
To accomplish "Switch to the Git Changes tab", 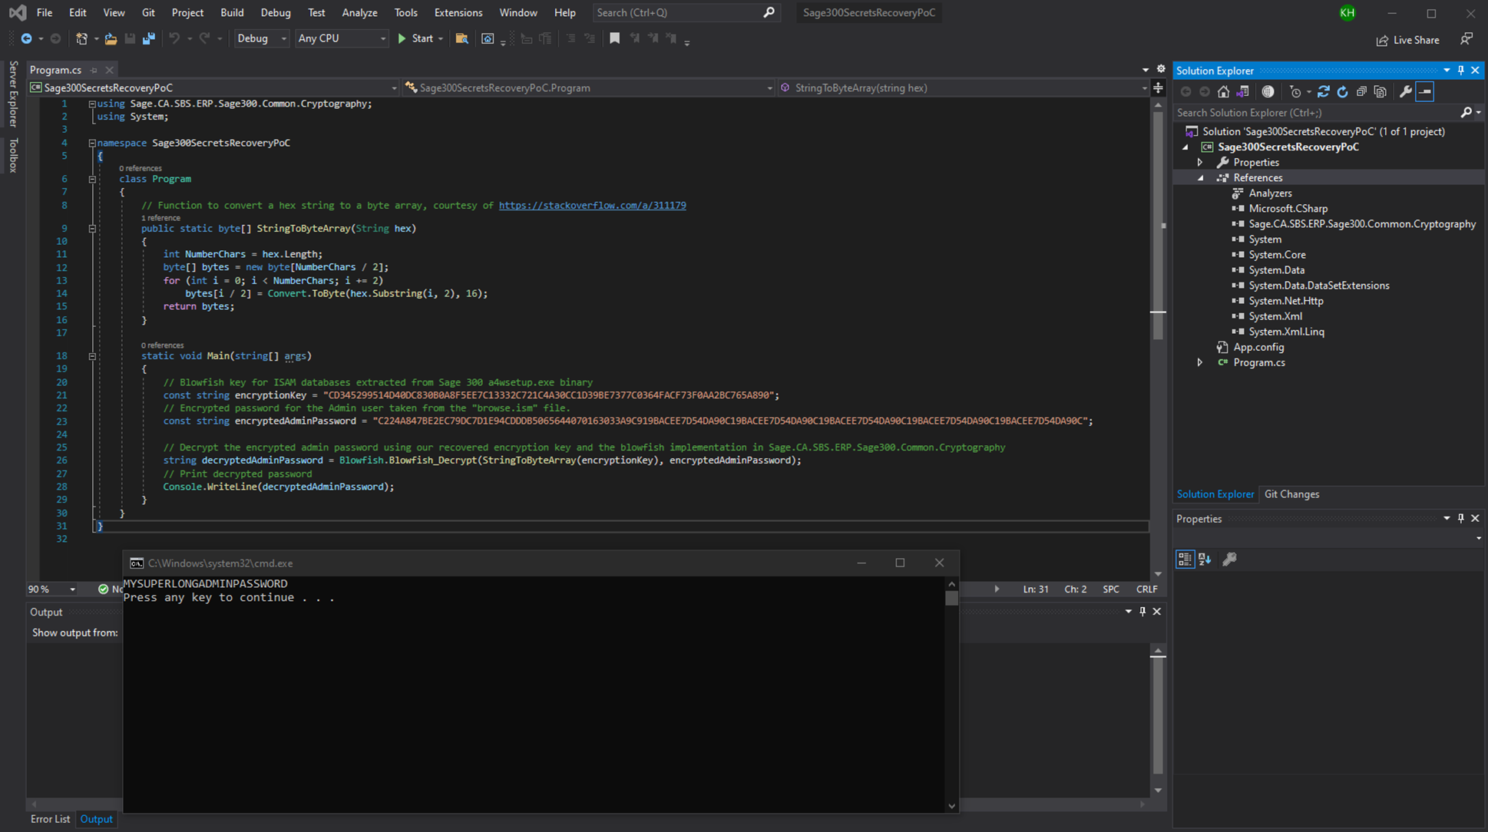I will pos(1291,494).
